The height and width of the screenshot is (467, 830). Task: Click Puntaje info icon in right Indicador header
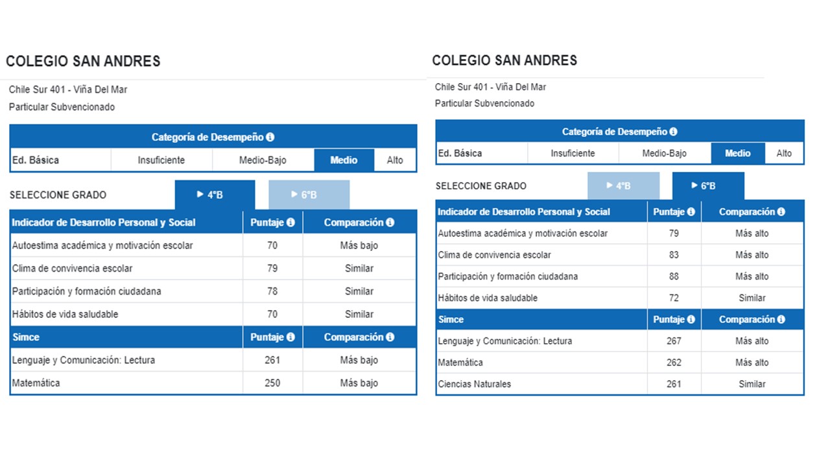click(x=691, y=212)
